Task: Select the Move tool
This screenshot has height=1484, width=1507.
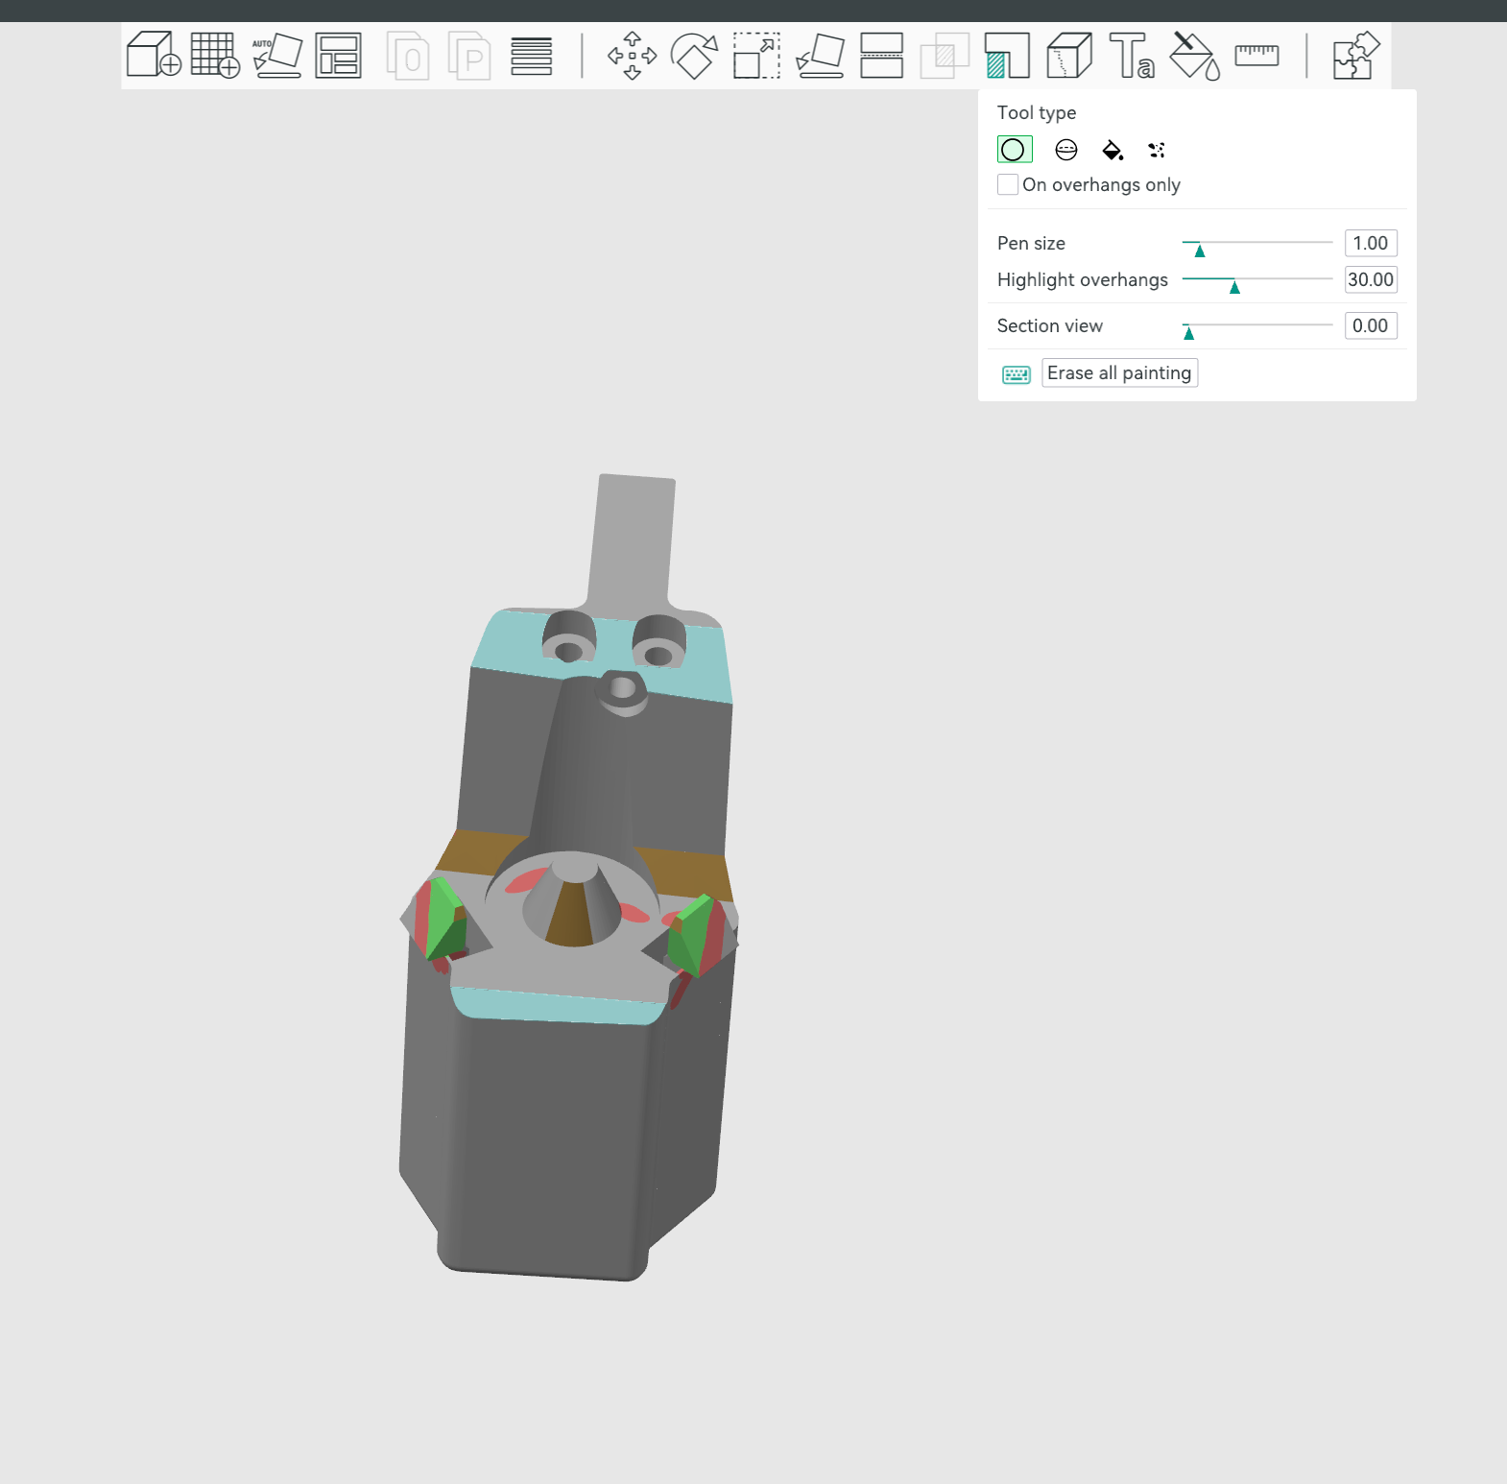Action: (632, 55)
